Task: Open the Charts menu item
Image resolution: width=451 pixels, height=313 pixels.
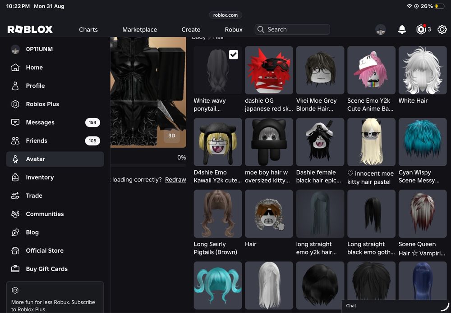Action: pos(88,30)
